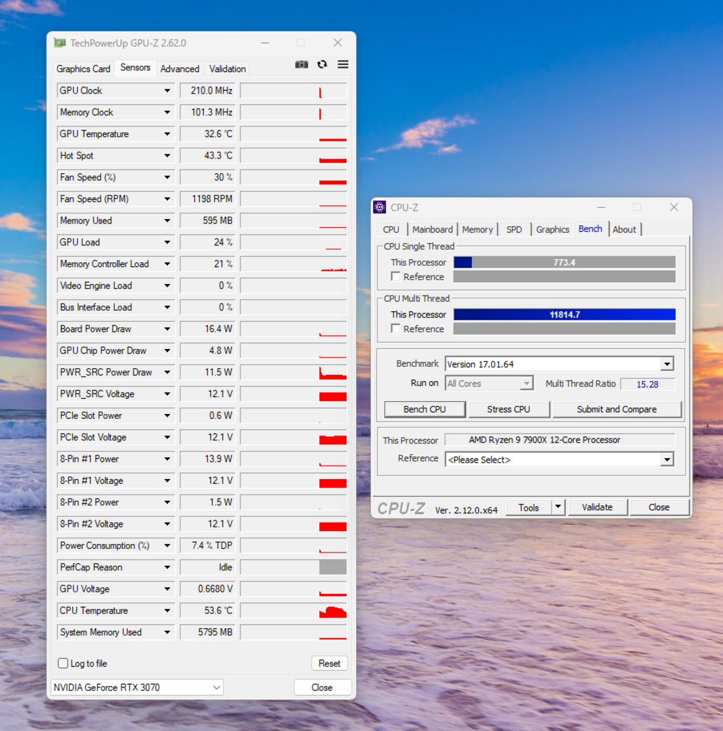Click the single thread 773.4 score bar

click(565, 262)
